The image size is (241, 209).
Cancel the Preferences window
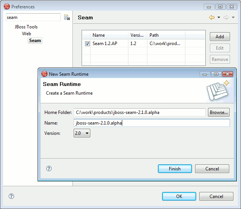[x=216, y=196]
